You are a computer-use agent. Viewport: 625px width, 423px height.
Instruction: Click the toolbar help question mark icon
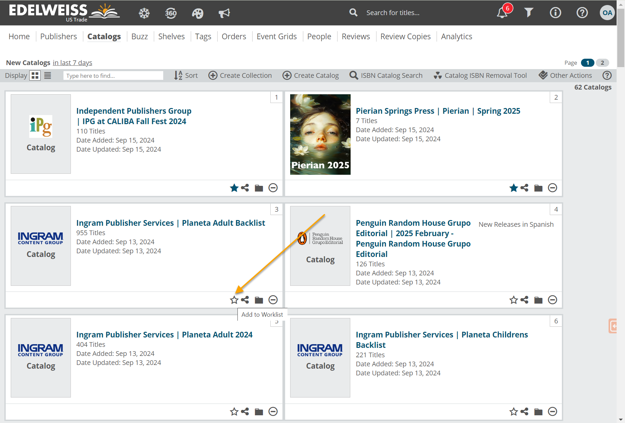pyautogui.click(x=607, y=75)
